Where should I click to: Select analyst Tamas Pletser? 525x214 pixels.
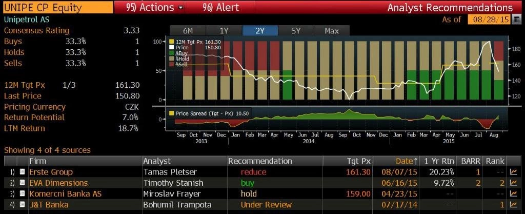click(170, 172)
